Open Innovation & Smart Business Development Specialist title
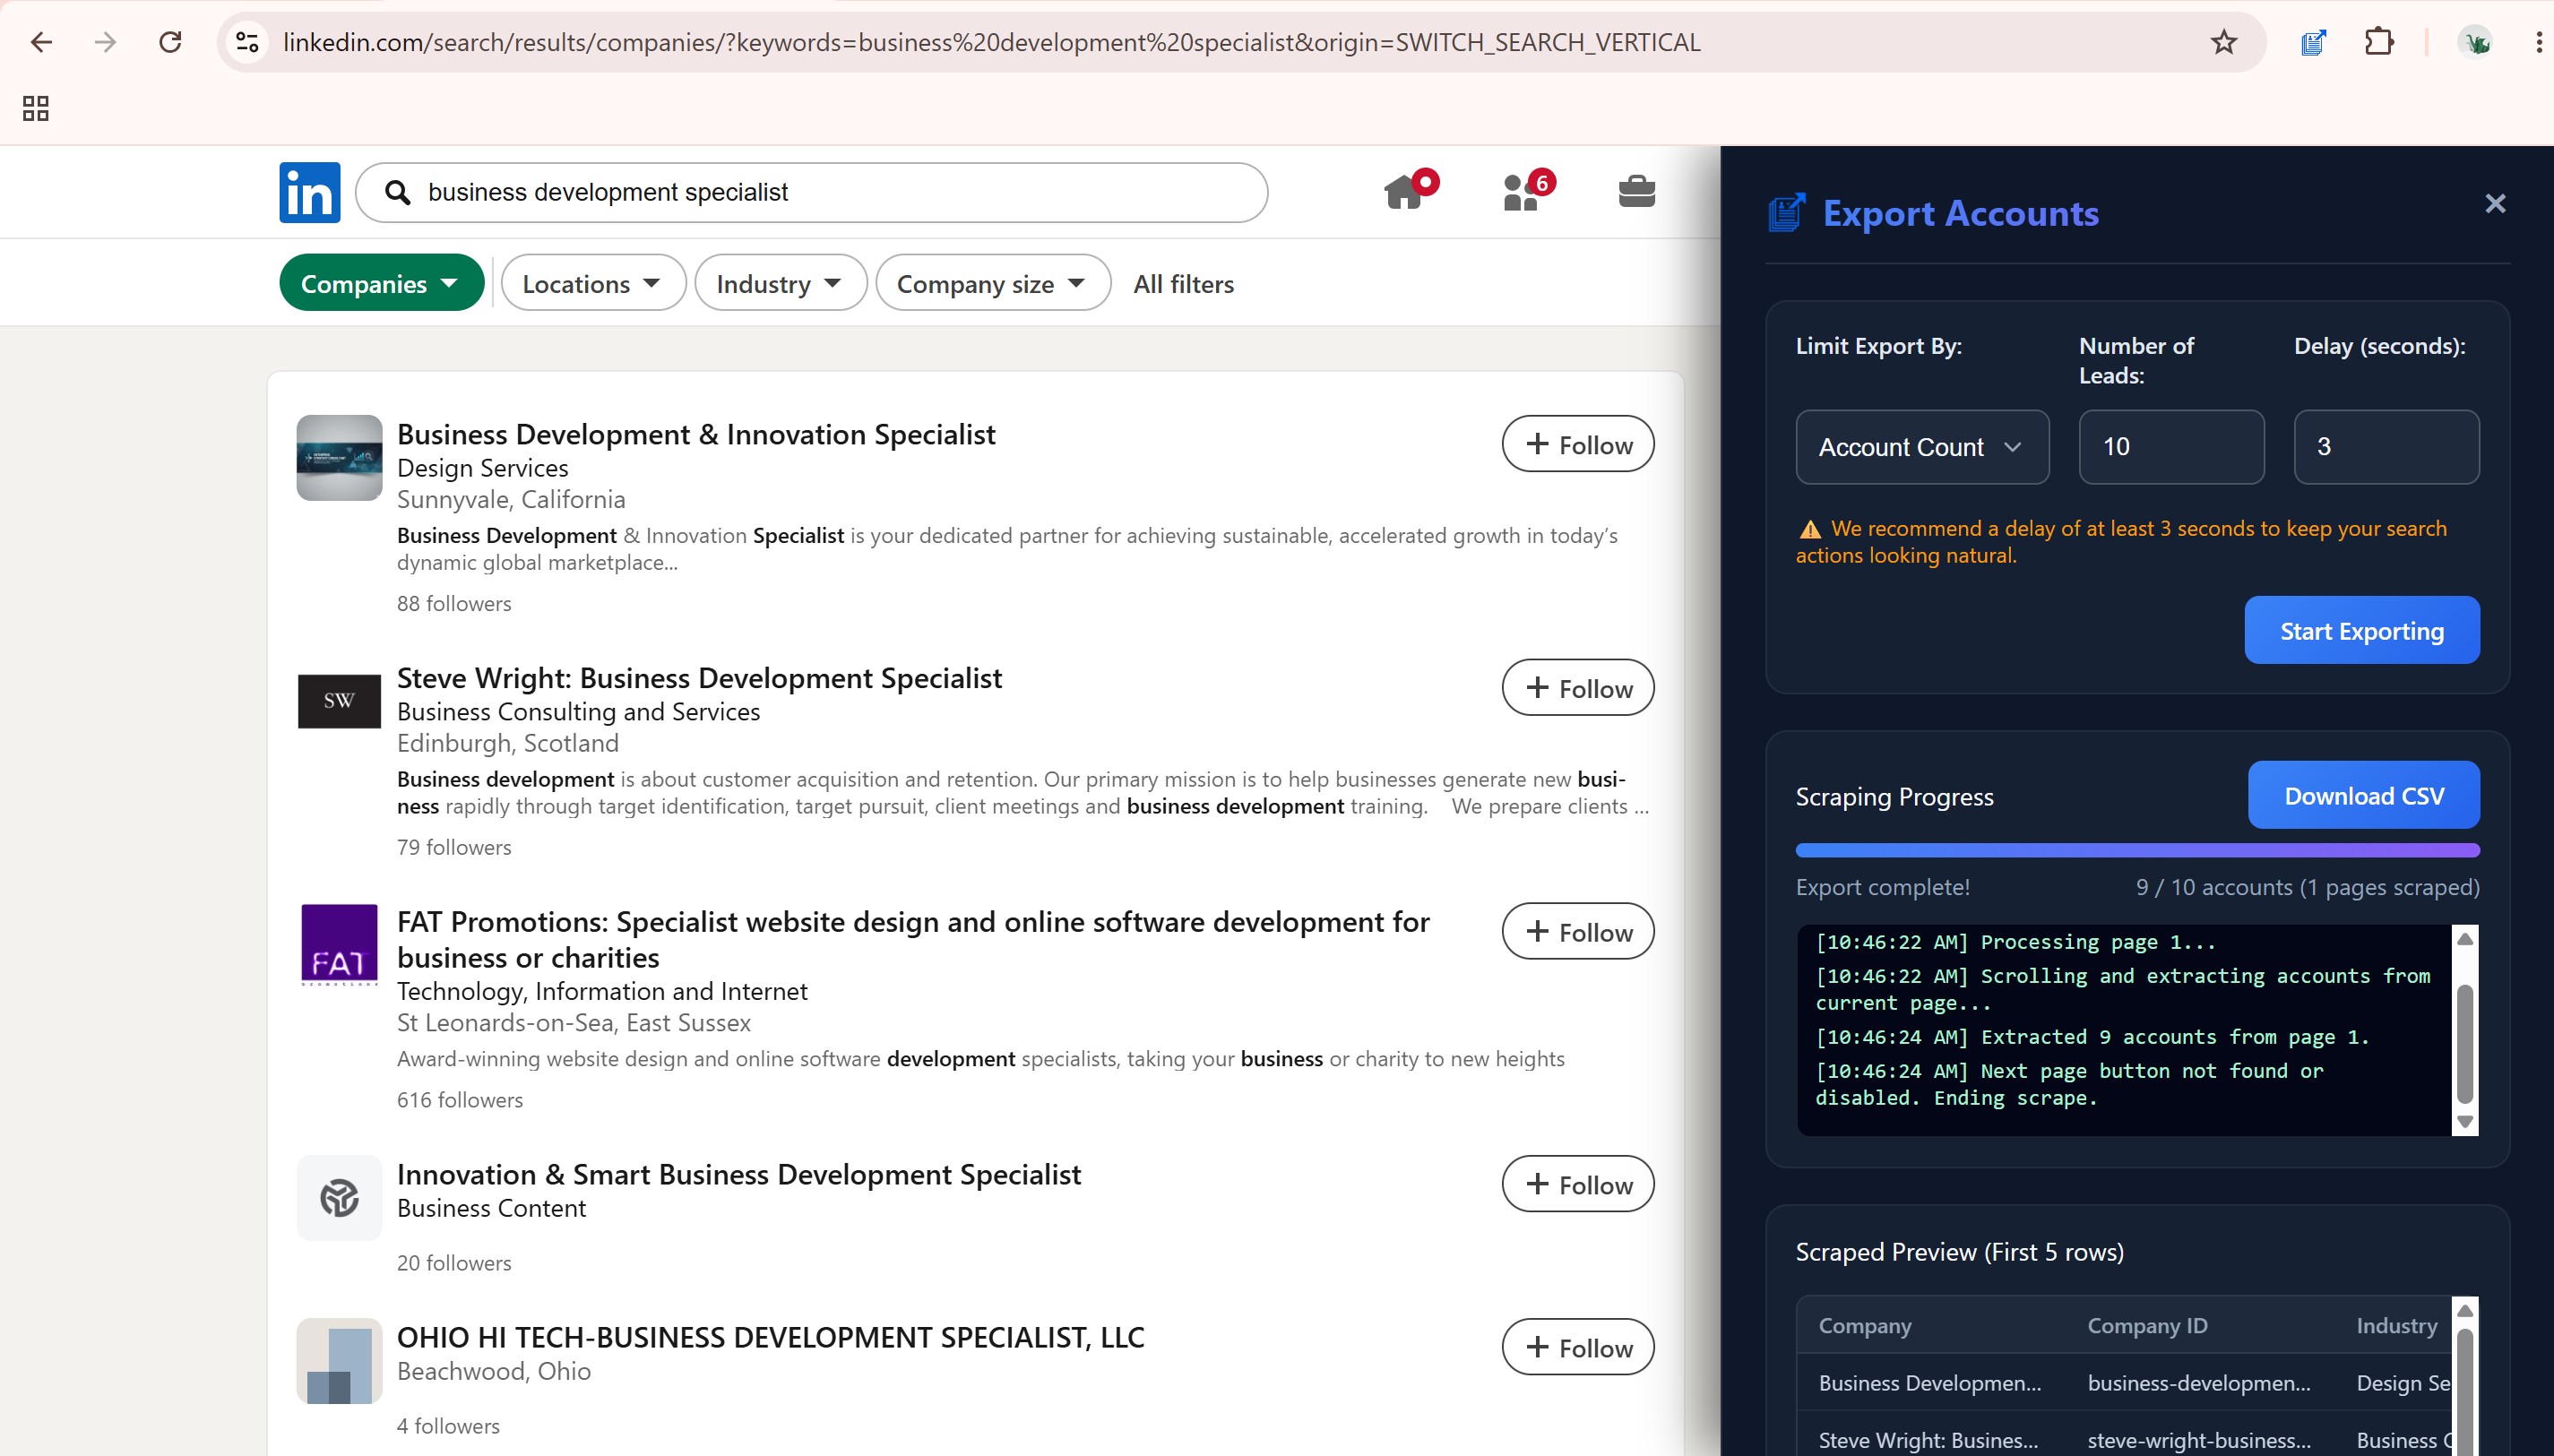This screenshot has height=1456, width=2554. (x=739, y=1174)
